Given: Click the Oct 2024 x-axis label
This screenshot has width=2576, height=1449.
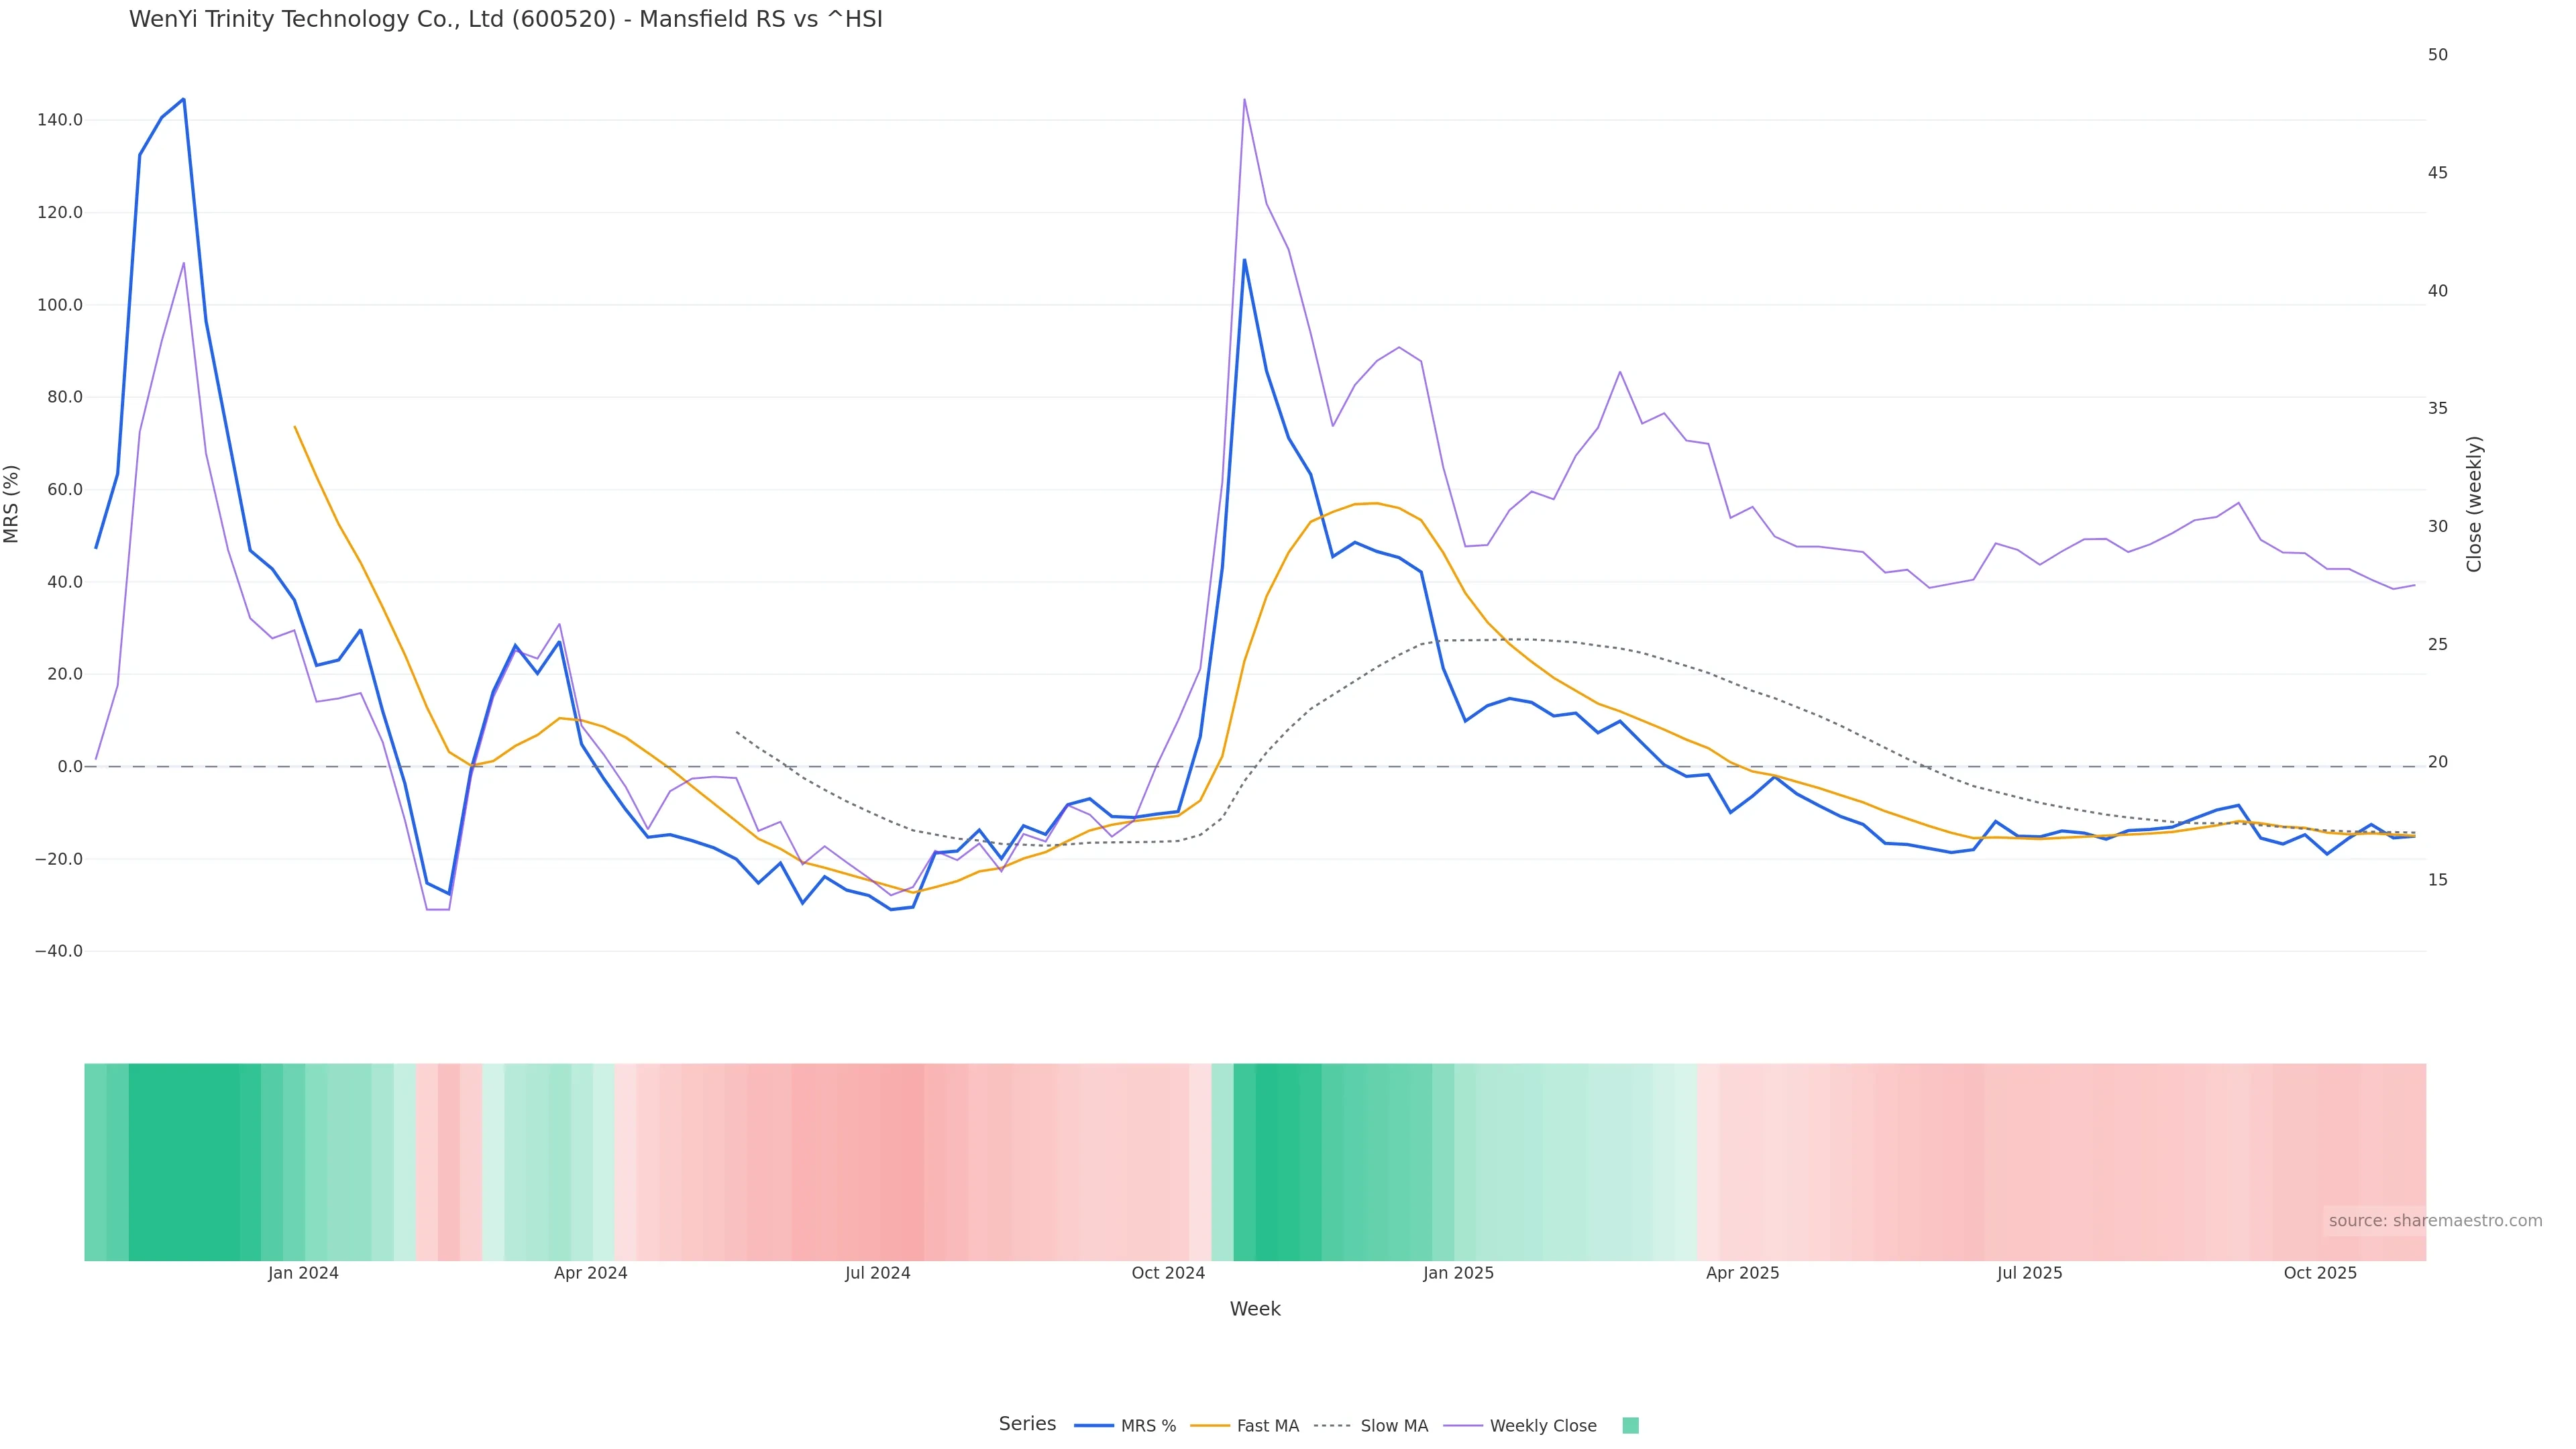Looking at the screenshot, I should (x=1168, y=1273).
